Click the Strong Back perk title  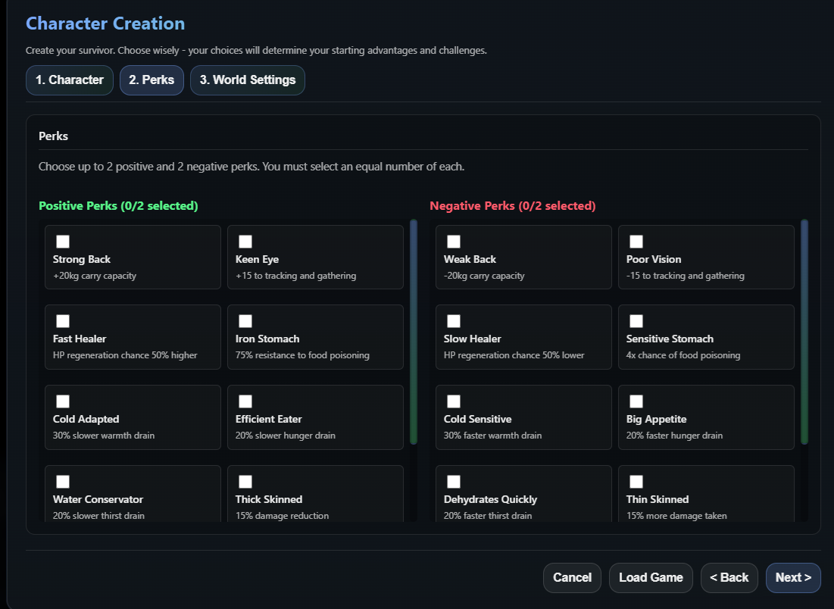coord(82,260)
